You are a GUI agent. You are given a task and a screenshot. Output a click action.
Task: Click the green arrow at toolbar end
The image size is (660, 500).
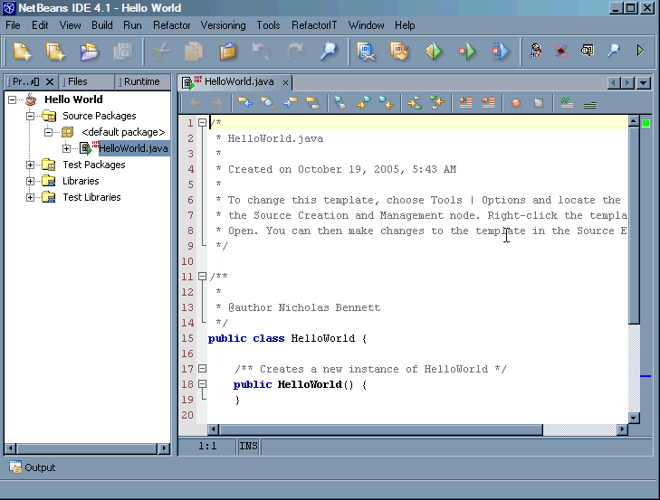pos(640,51)
